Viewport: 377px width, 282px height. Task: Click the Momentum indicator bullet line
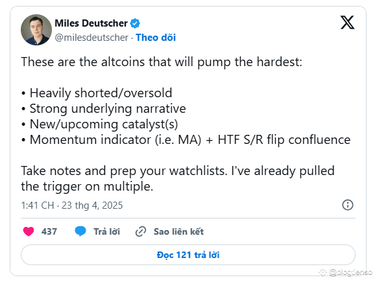click(x=186, y=140)
